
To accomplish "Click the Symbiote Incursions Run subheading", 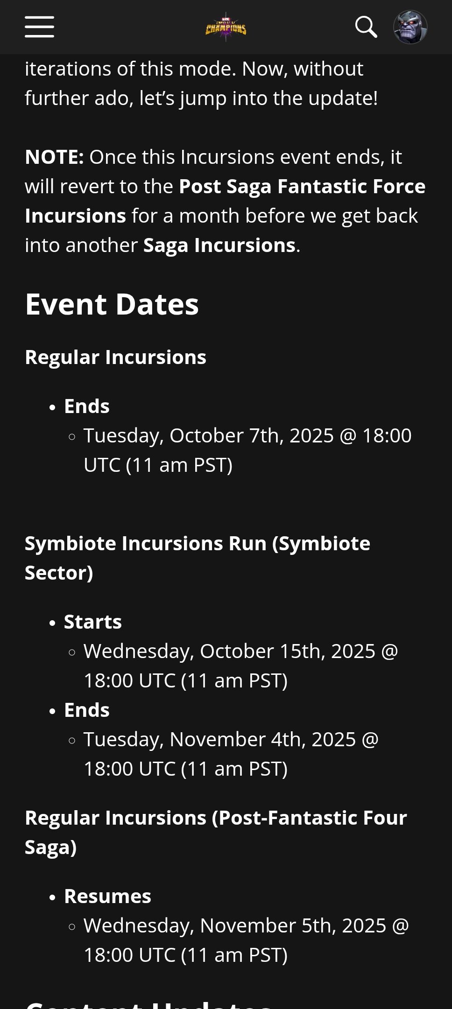I will tap(198, 558).
